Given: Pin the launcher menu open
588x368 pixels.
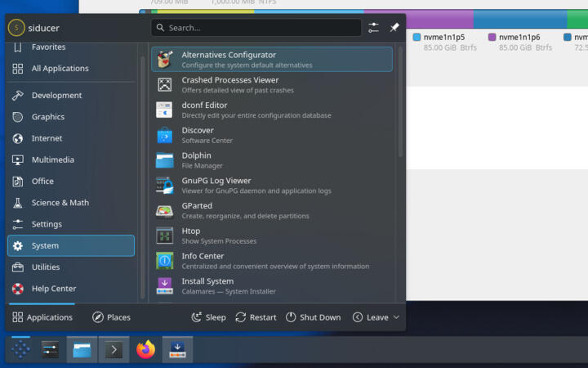Looking at the screenshot, I should pyautogui.click(x=394, y=28).
